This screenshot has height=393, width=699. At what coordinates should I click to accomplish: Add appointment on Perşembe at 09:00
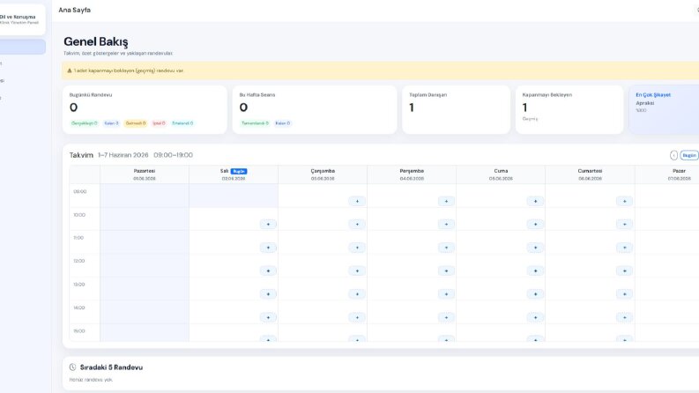point(446,202)
